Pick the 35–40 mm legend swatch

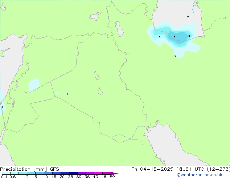[x=90, y=173]
